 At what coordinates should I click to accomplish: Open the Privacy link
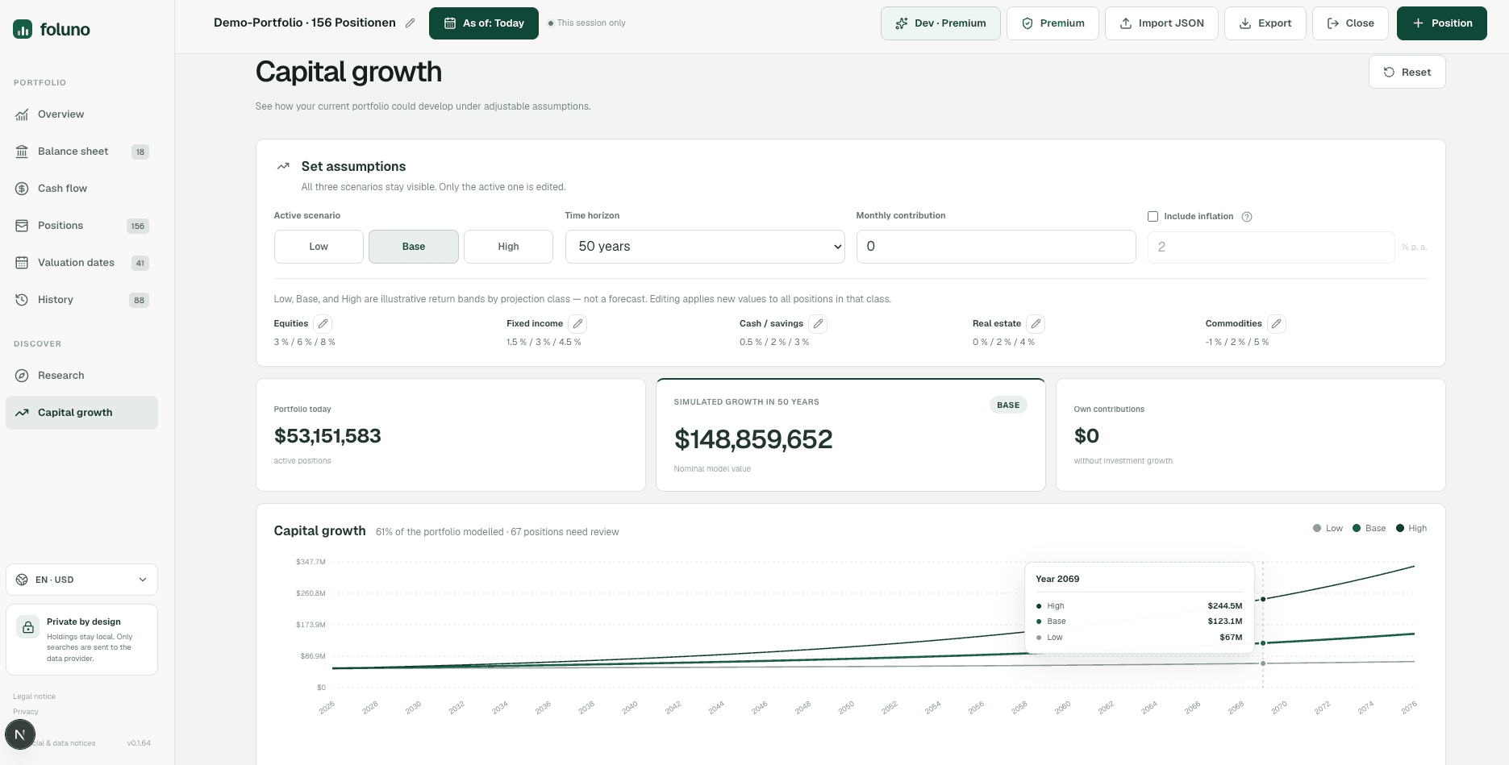tap(26, 712)
